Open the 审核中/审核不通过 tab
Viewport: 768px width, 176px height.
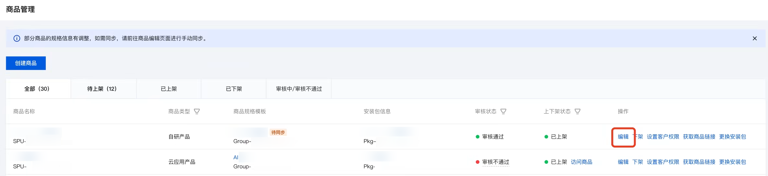(x=299, y=89)
